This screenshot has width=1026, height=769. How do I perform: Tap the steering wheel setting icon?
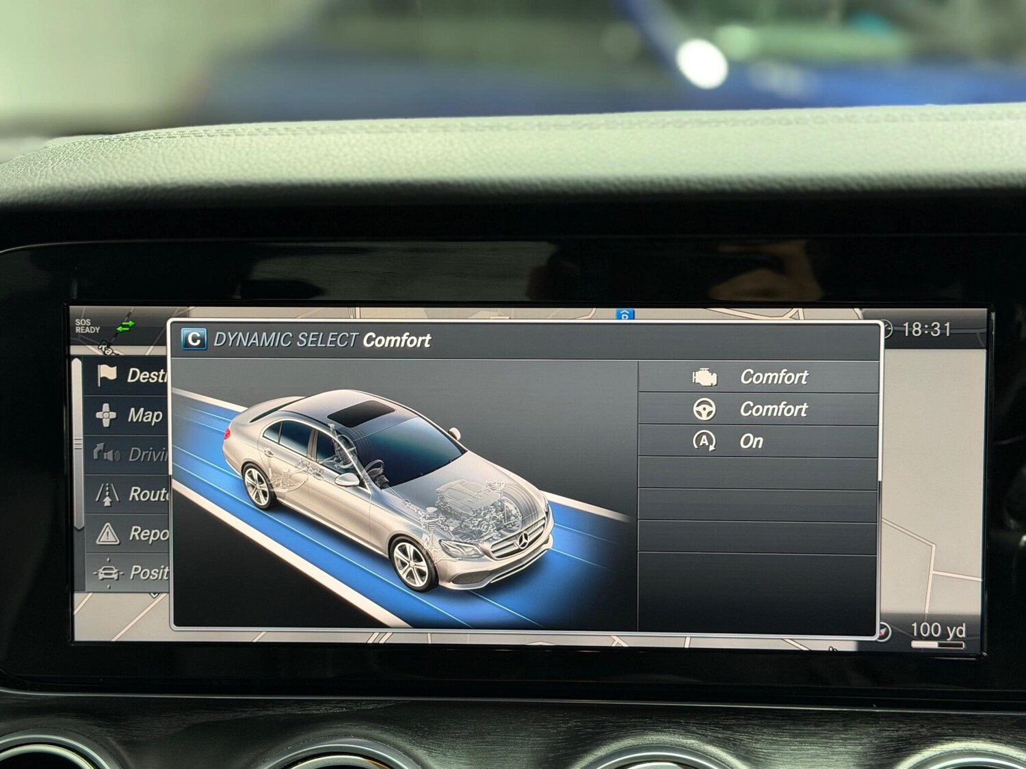tap(705, 409)
